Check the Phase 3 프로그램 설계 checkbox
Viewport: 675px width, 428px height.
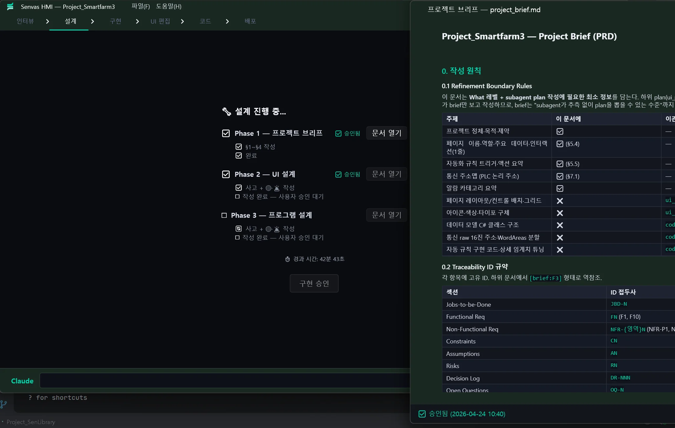point(224,215)
